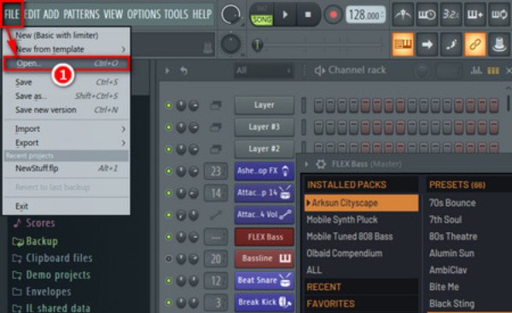Click the Play transport button

click(x=285, y=14)
